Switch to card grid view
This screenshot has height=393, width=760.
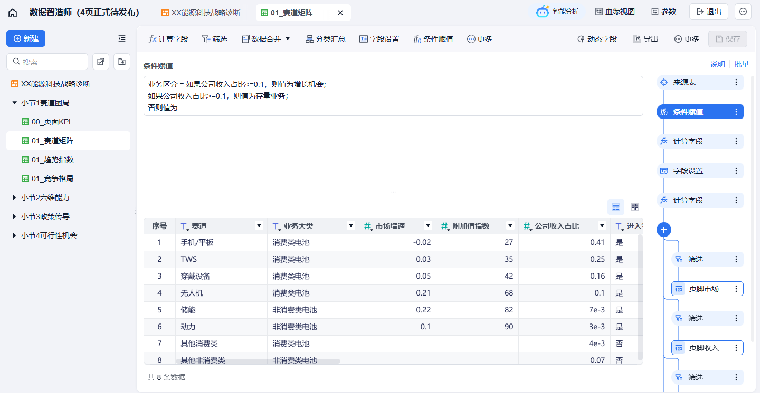click(635, 207)
